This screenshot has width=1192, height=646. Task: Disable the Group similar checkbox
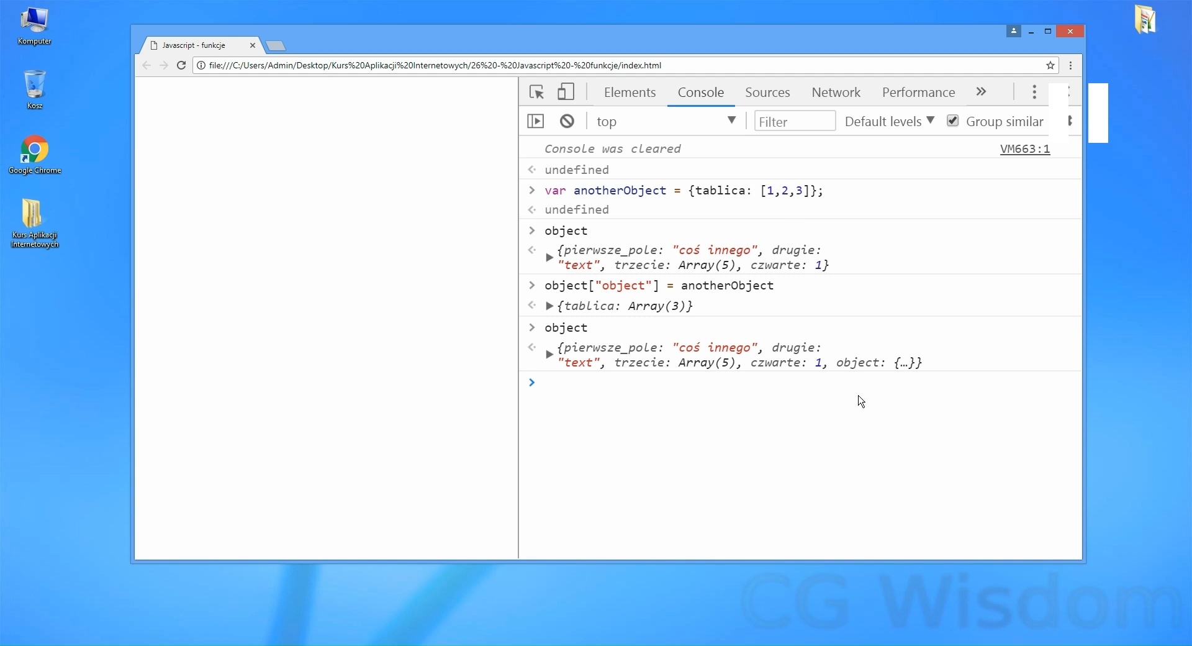953,121
